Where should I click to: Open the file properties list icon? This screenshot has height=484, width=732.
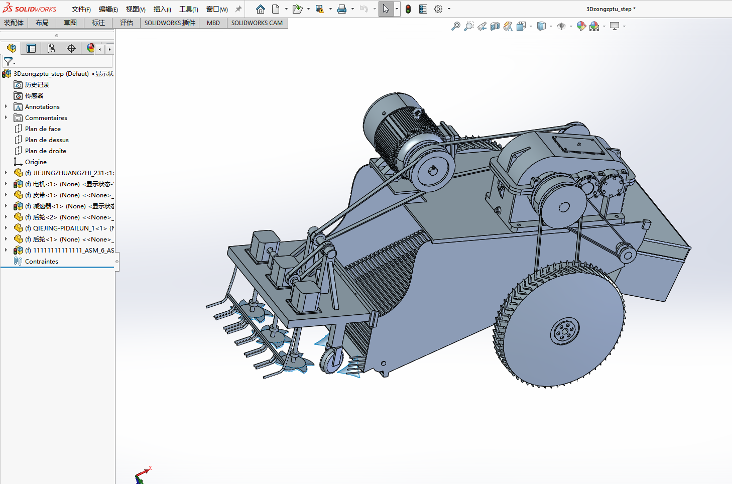coord(423,9)
